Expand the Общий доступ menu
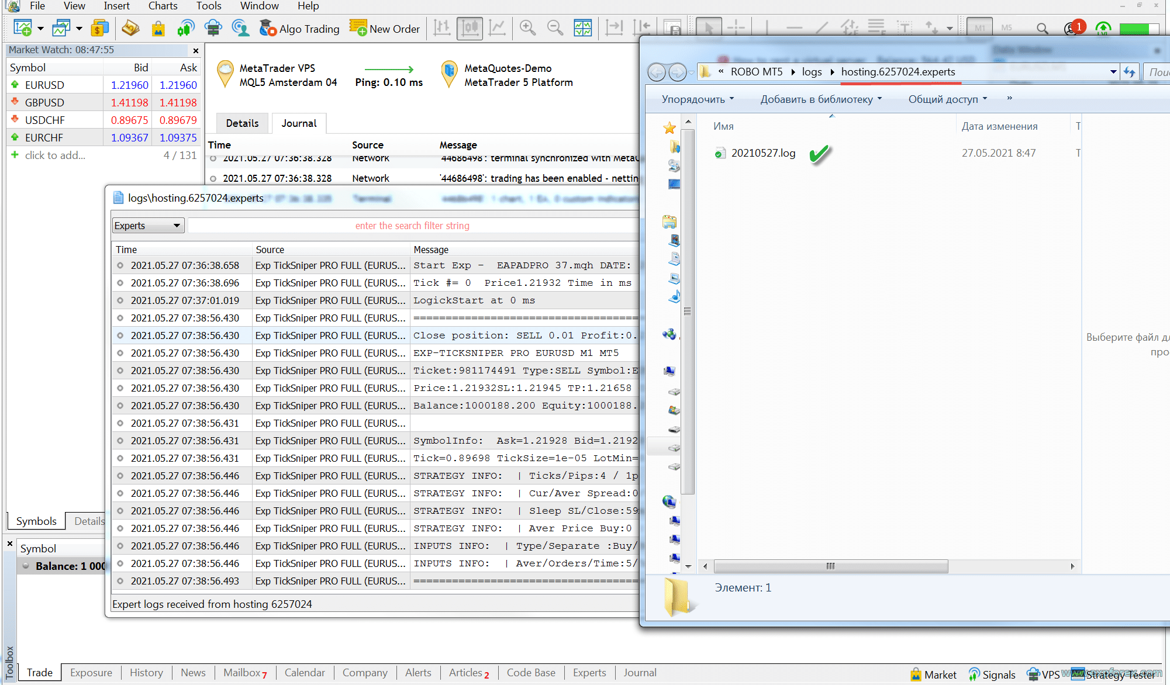Viewport: 1170px width, 685px height. coord(947,99)
